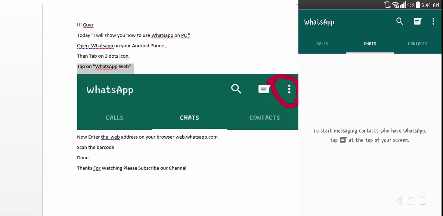Tap the inline new chat icon in the empty chats hint
The height and width of the screenshot is (216, 443).
coord(343,140)
